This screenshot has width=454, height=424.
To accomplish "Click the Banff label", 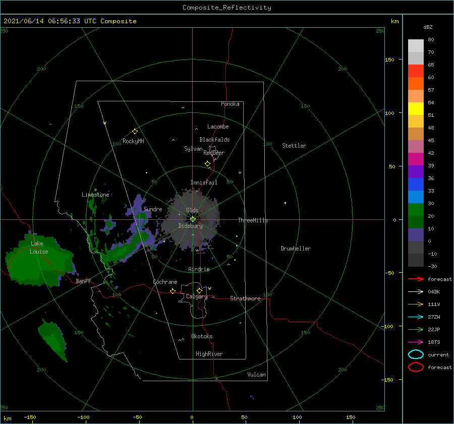I will click(x=83, y=281).
